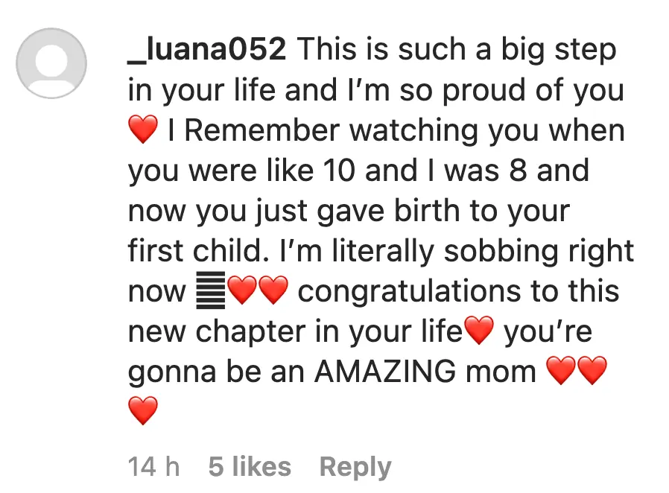Click the words "new chapter" in the comment

tap(214, 331)
